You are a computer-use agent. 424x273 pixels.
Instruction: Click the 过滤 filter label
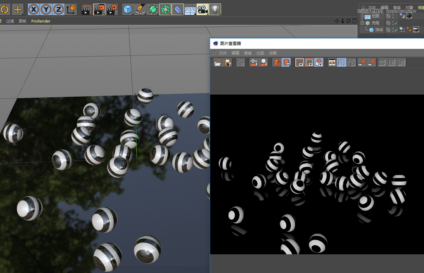[10, 21]
